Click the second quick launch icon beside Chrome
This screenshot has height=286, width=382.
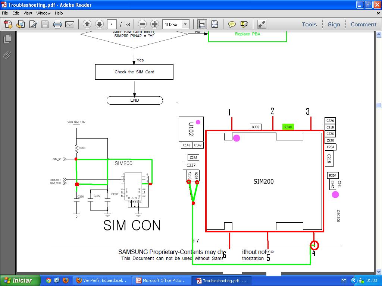coord(57,280)
